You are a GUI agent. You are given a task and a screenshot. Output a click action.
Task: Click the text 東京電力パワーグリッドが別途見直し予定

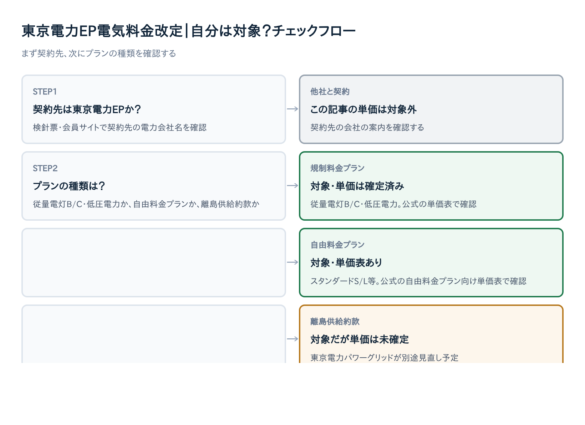(x=385, y=358)
